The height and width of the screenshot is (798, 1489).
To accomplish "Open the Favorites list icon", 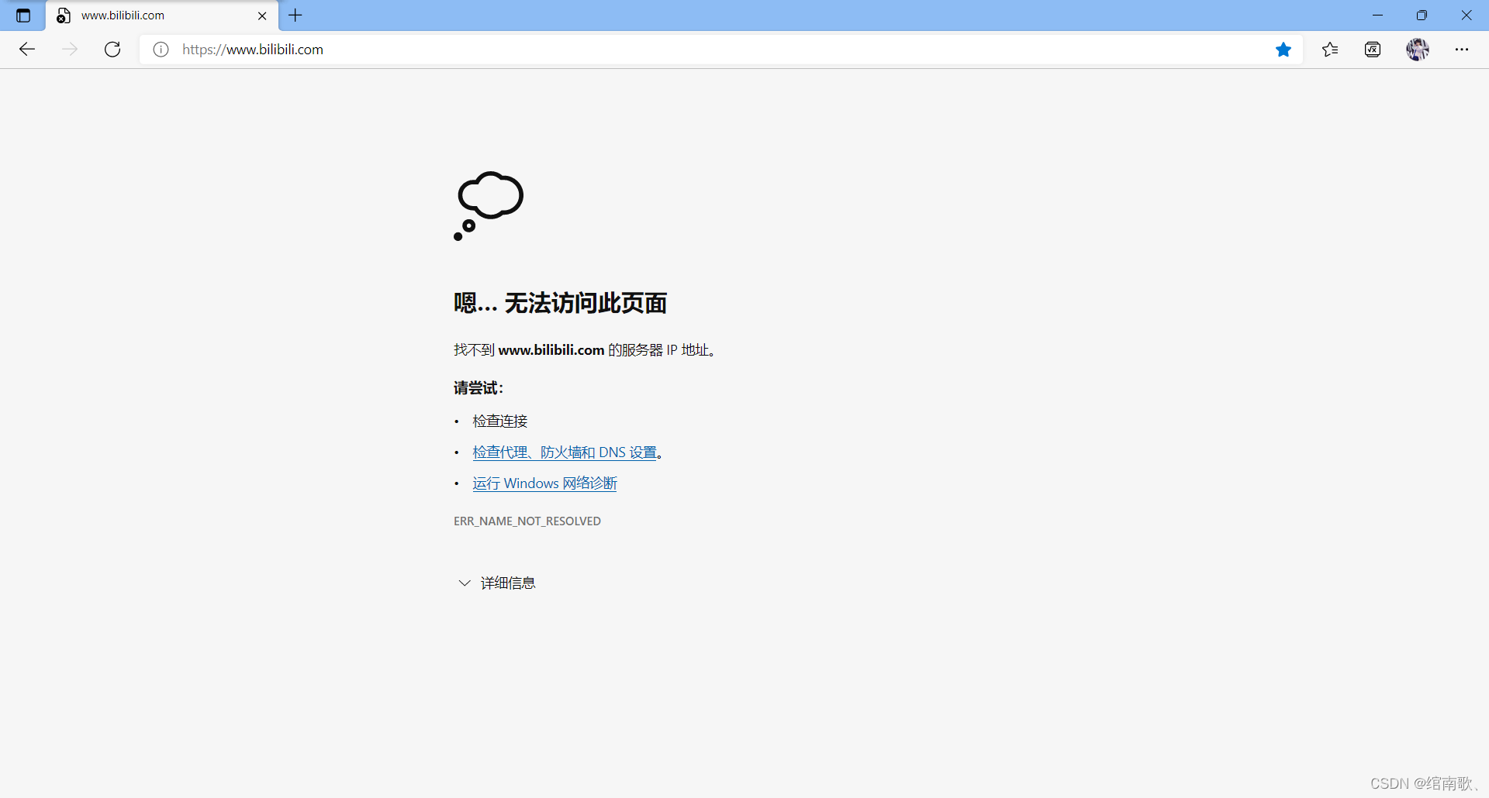I will coord(1330,50).
